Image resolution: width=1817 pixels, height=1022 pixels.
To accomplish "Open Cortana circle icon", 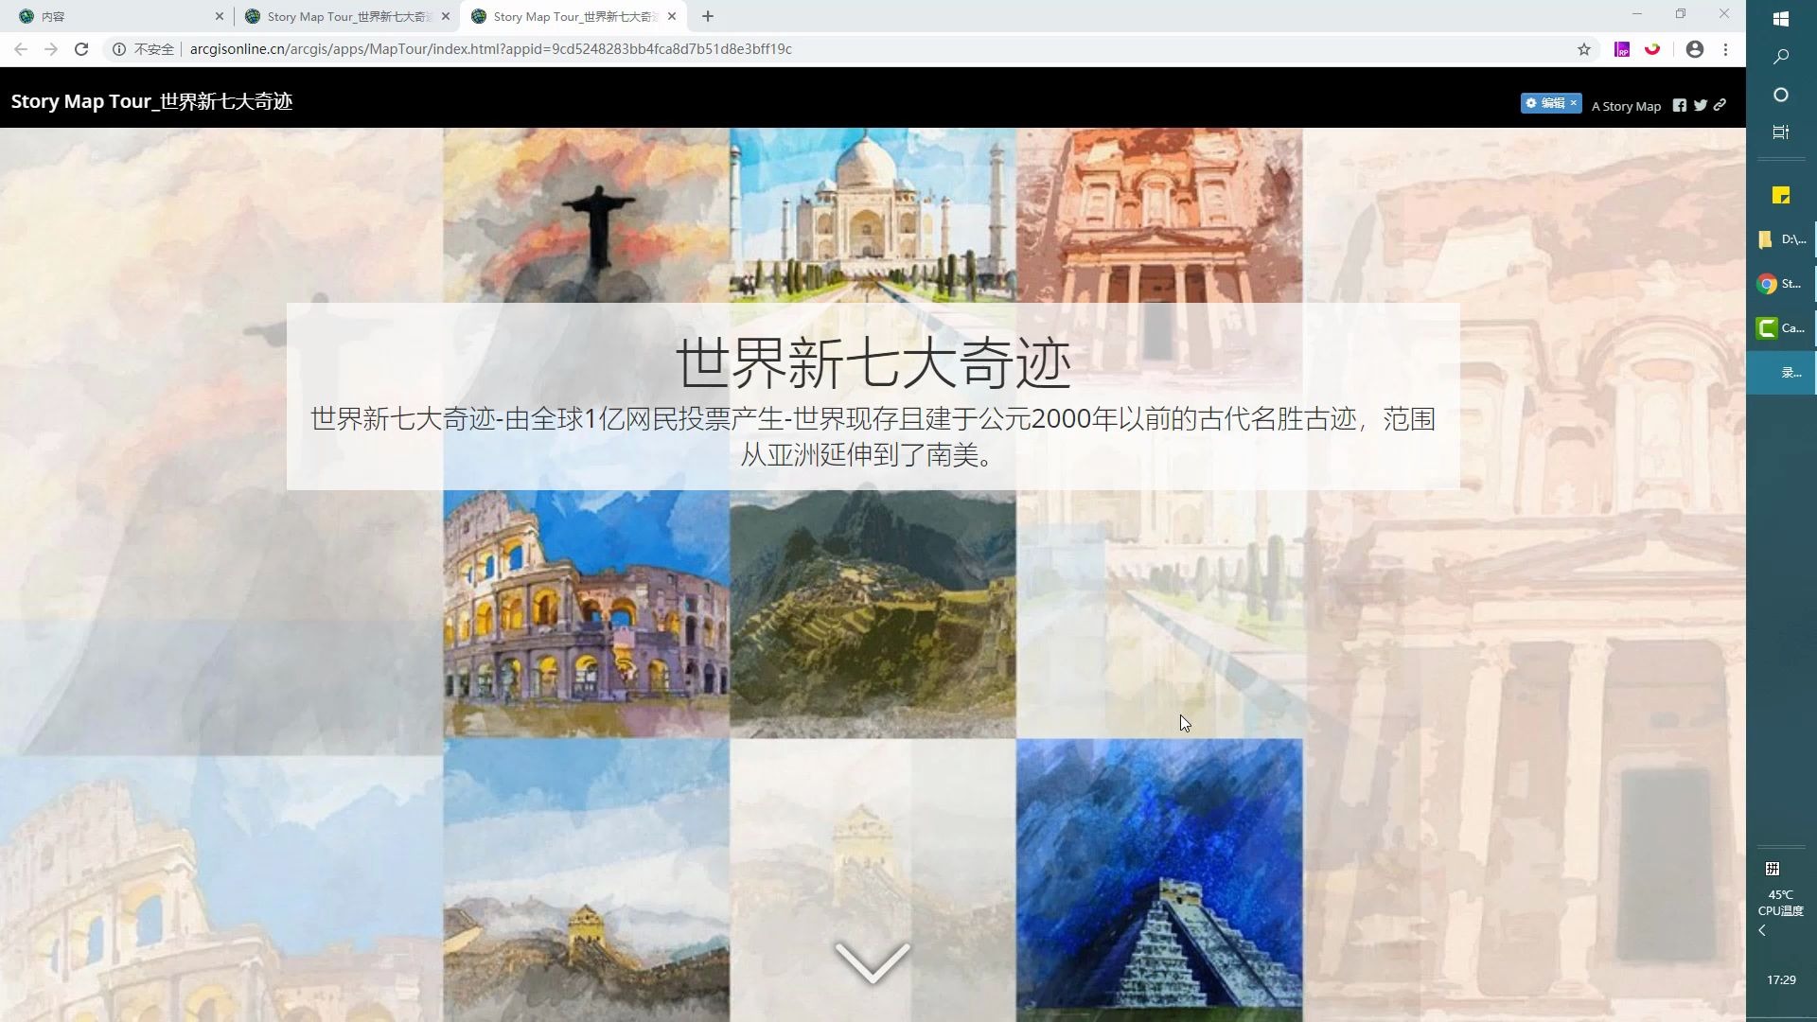I will 1780,95.
